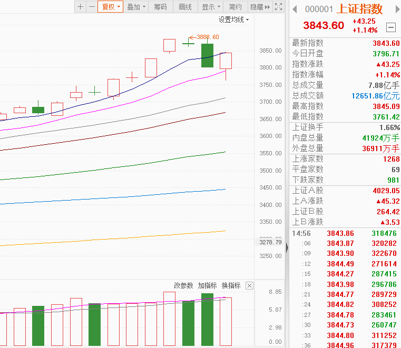Viewport: 401px width, 348px height.
Task: Click 加指标 to add indicator
Action: point(207,285)
